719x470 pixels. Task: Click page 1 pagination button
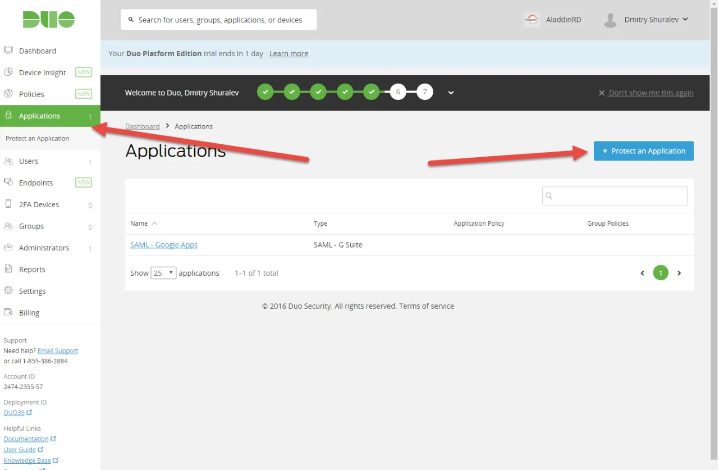661,273
